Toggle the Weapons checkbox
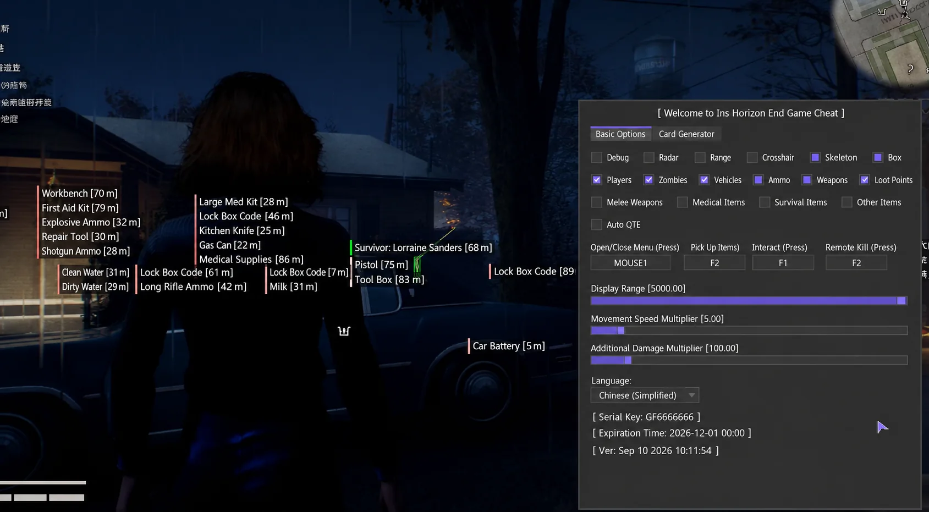The width and height of the screenshot is (929, 512). (807, 180)
